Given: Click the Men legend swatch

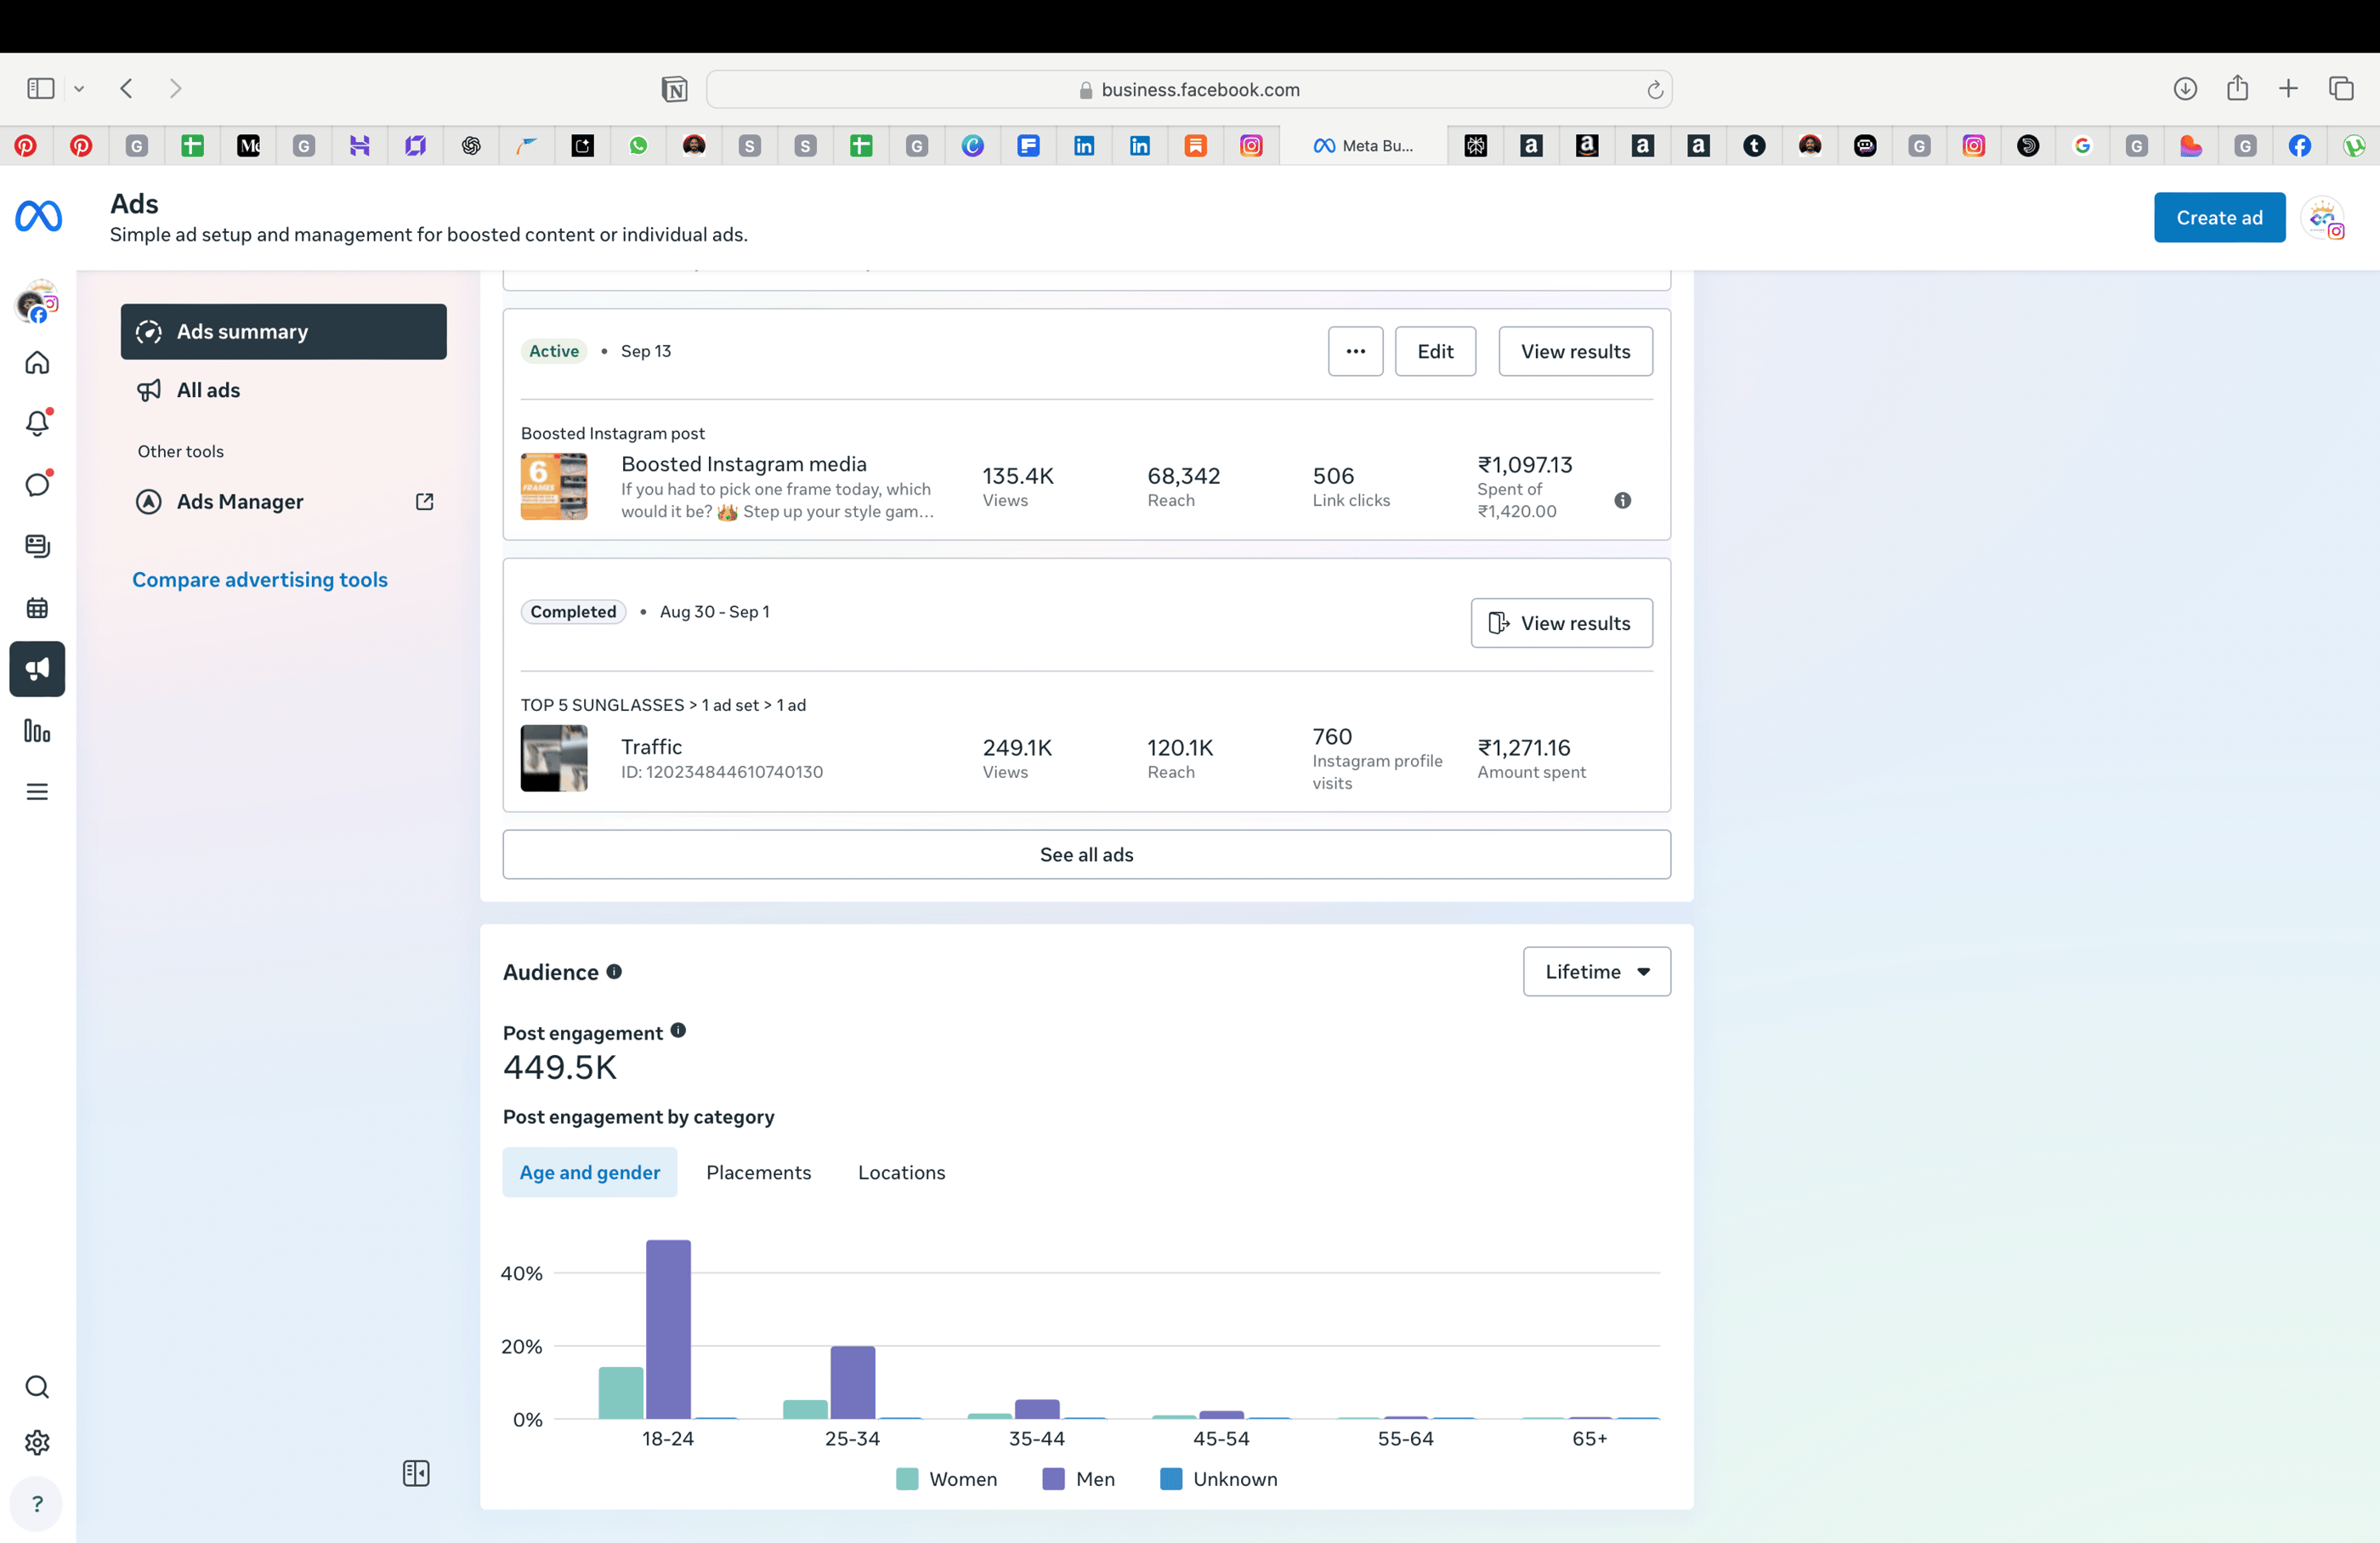Looking at the screenshot, I should pyautogui.click(x=1053, y=1479).
